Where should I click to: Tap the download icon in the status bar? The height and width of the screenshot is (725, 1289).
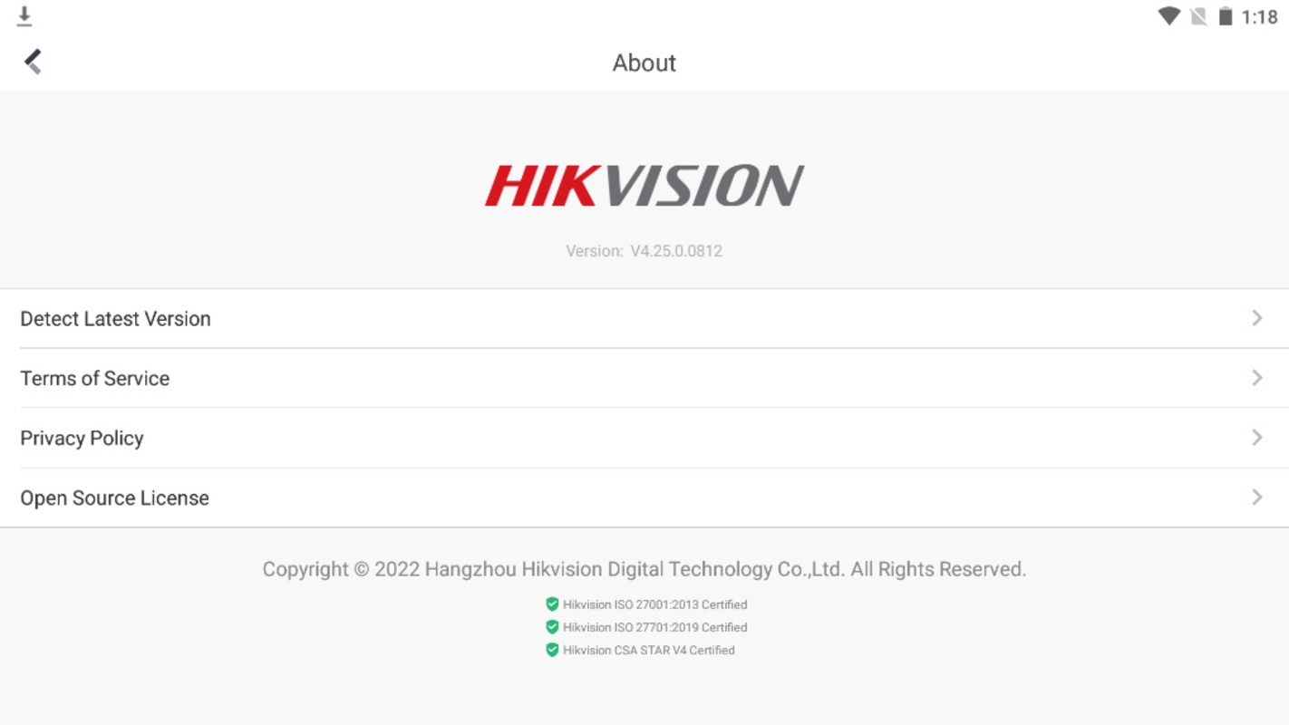click(24, 16)
